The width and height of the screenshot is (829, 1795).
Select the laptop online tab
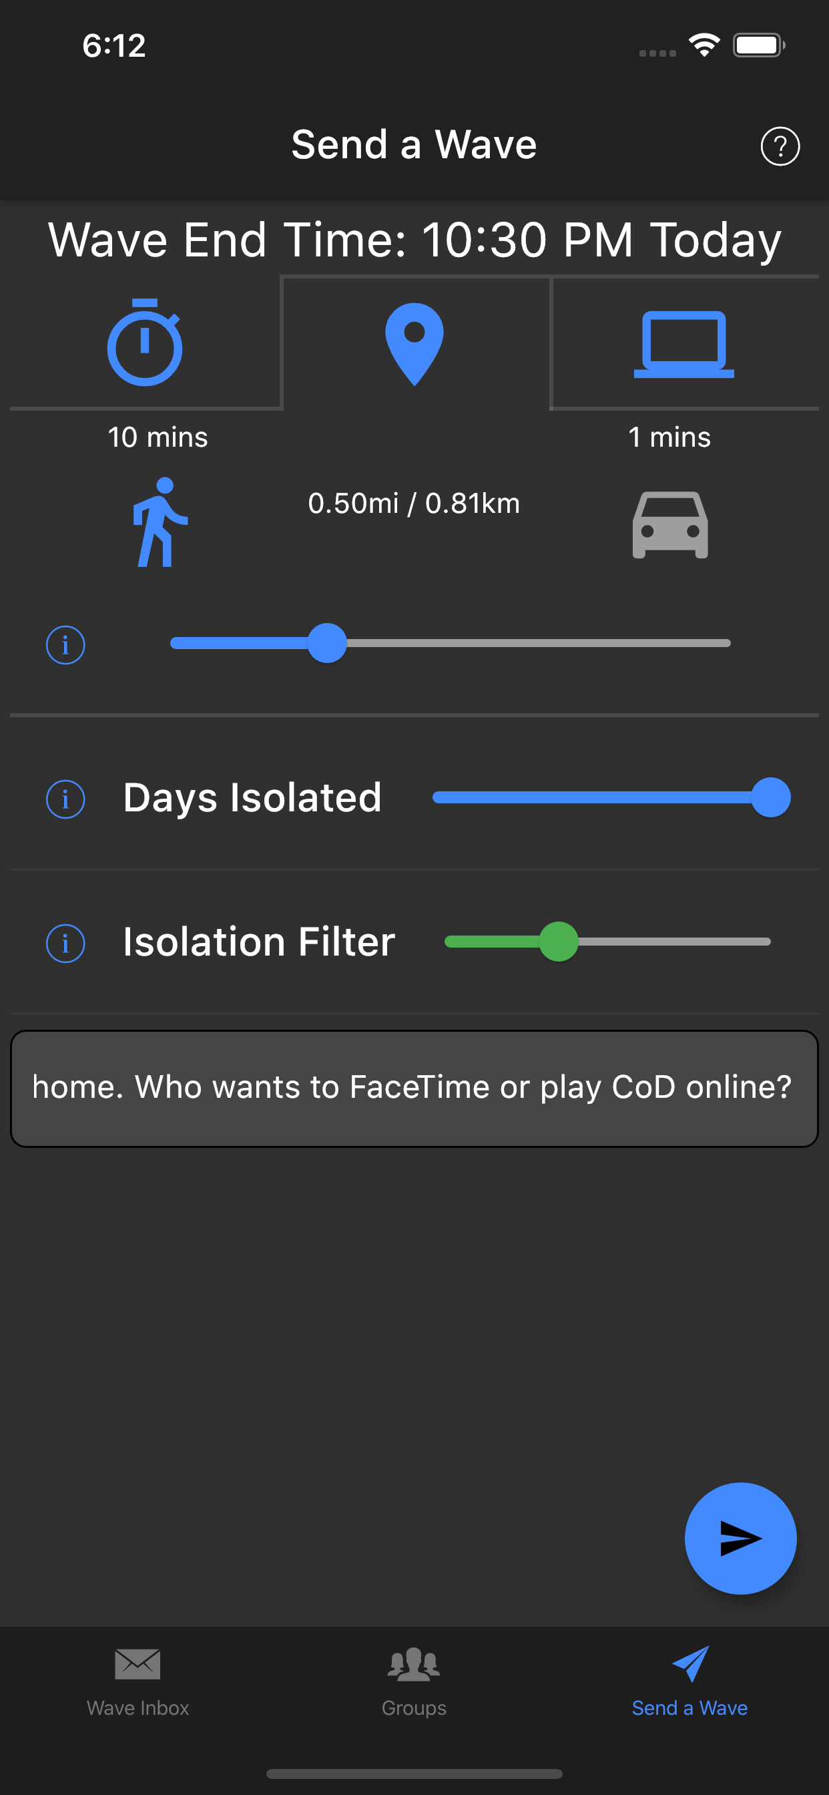point(683,343)
